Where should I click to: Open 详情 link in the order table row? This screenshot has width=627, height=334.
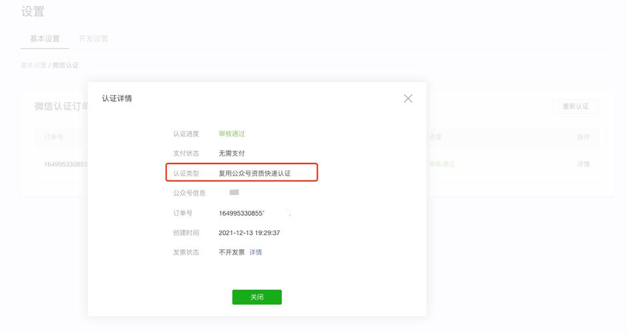pyautogui.click(x=584, y=164)
